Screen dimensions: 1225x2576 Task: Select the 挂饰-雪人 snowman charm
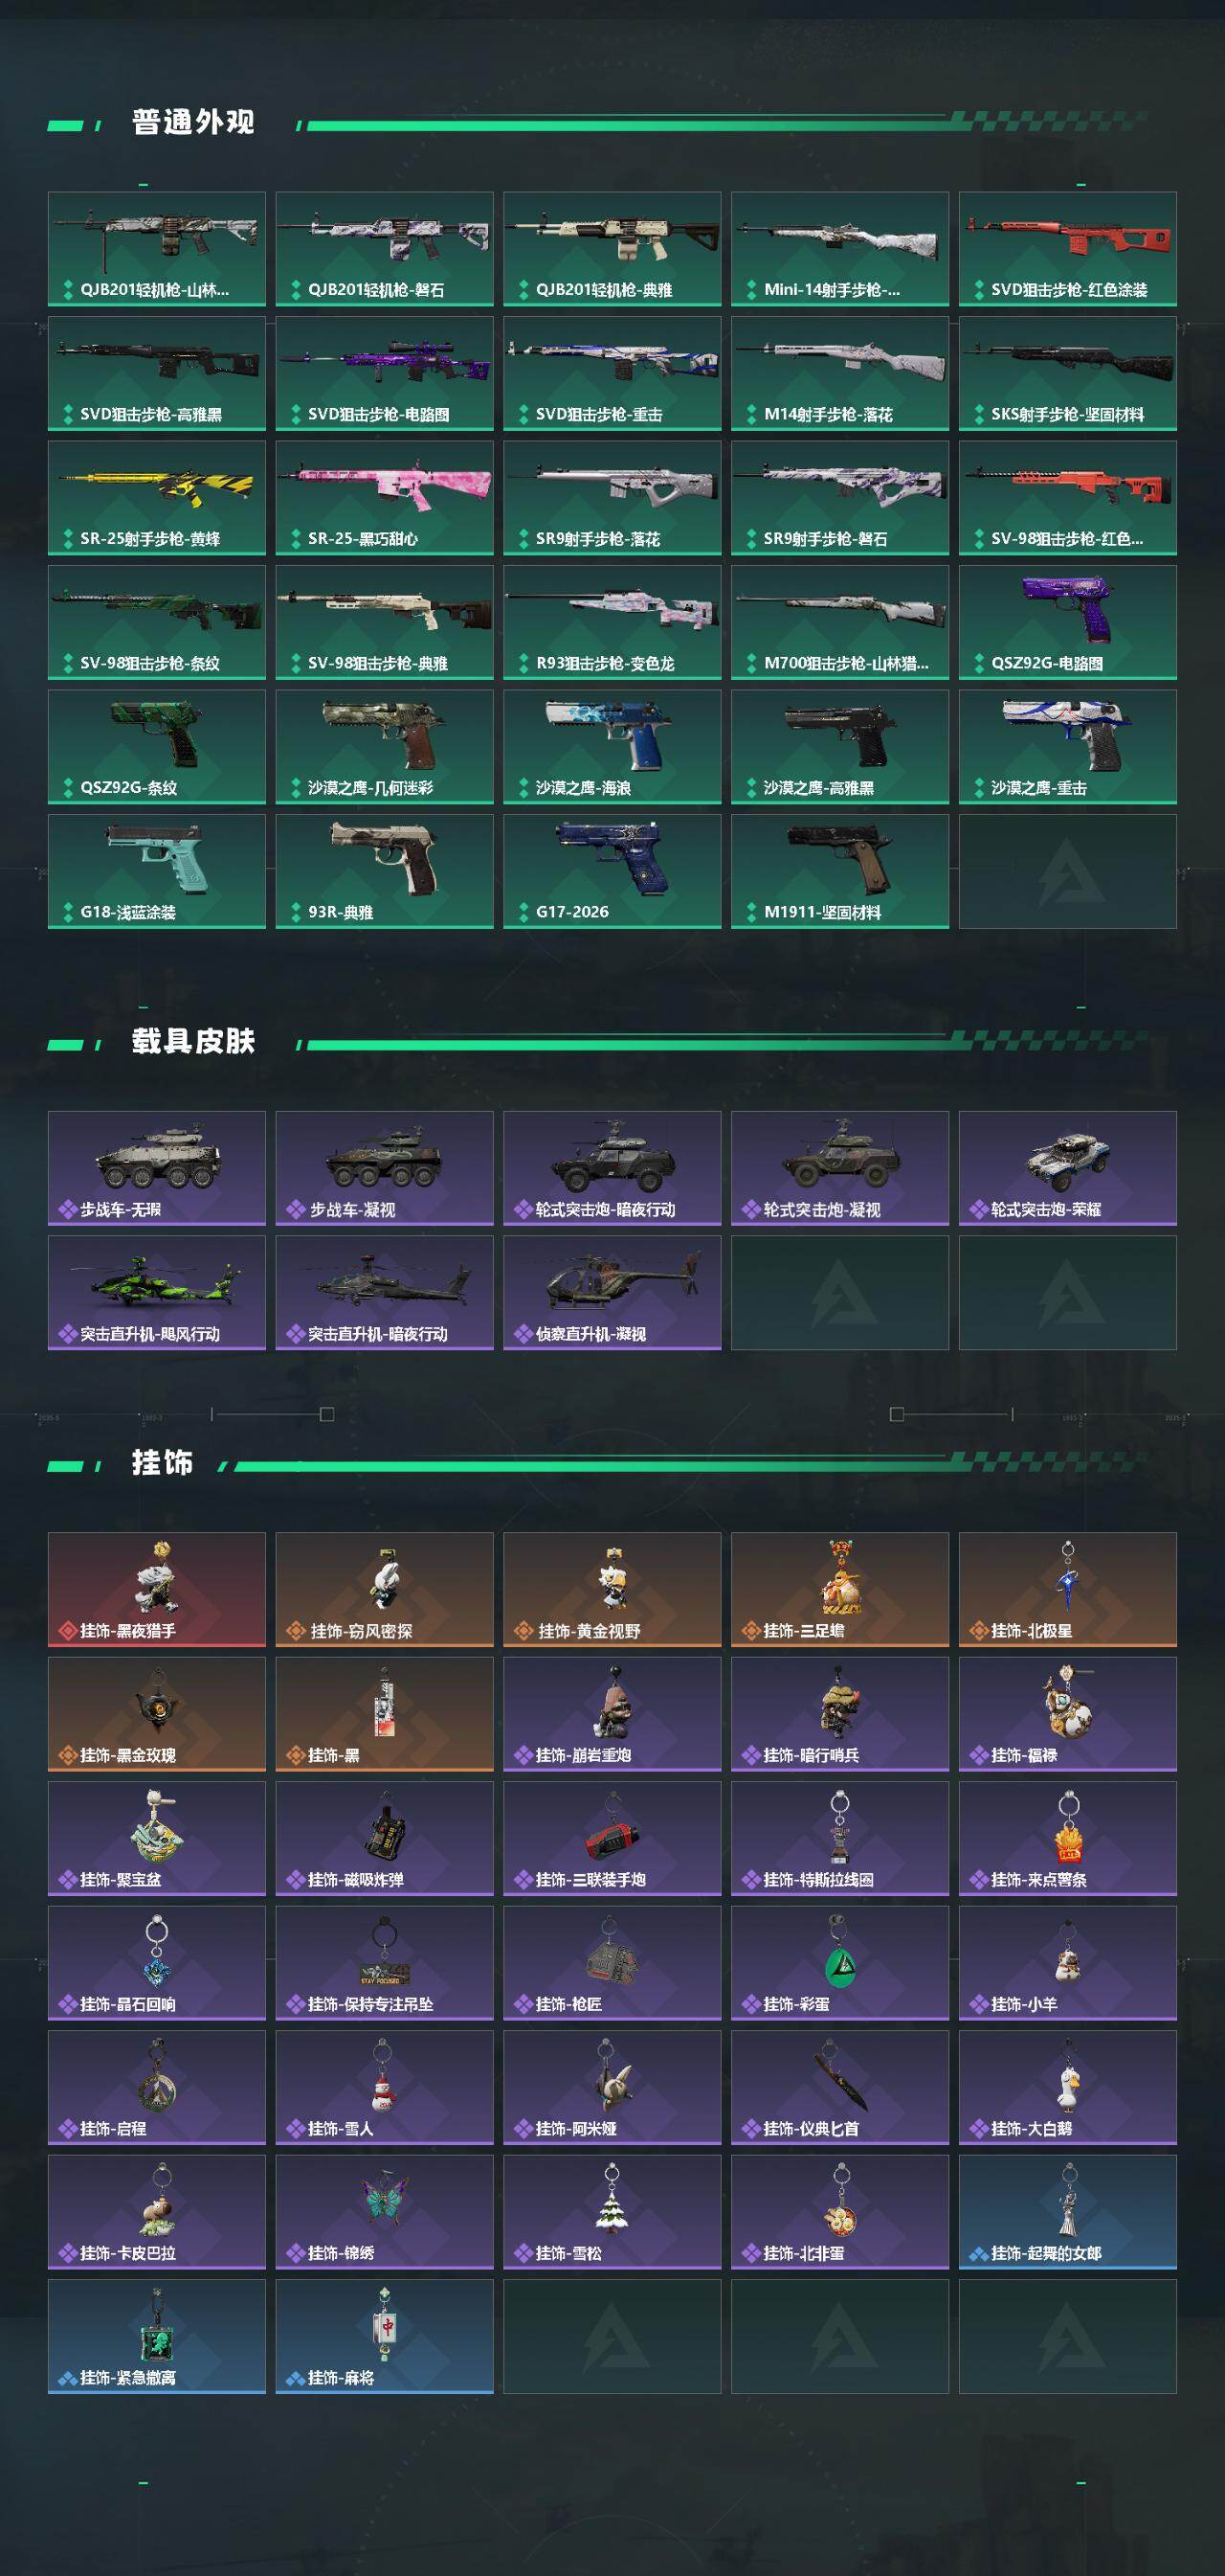385,2087
